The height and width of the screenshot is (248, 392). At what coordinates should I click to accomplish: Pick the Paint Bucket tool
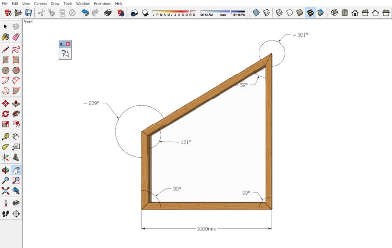(5, 37)
